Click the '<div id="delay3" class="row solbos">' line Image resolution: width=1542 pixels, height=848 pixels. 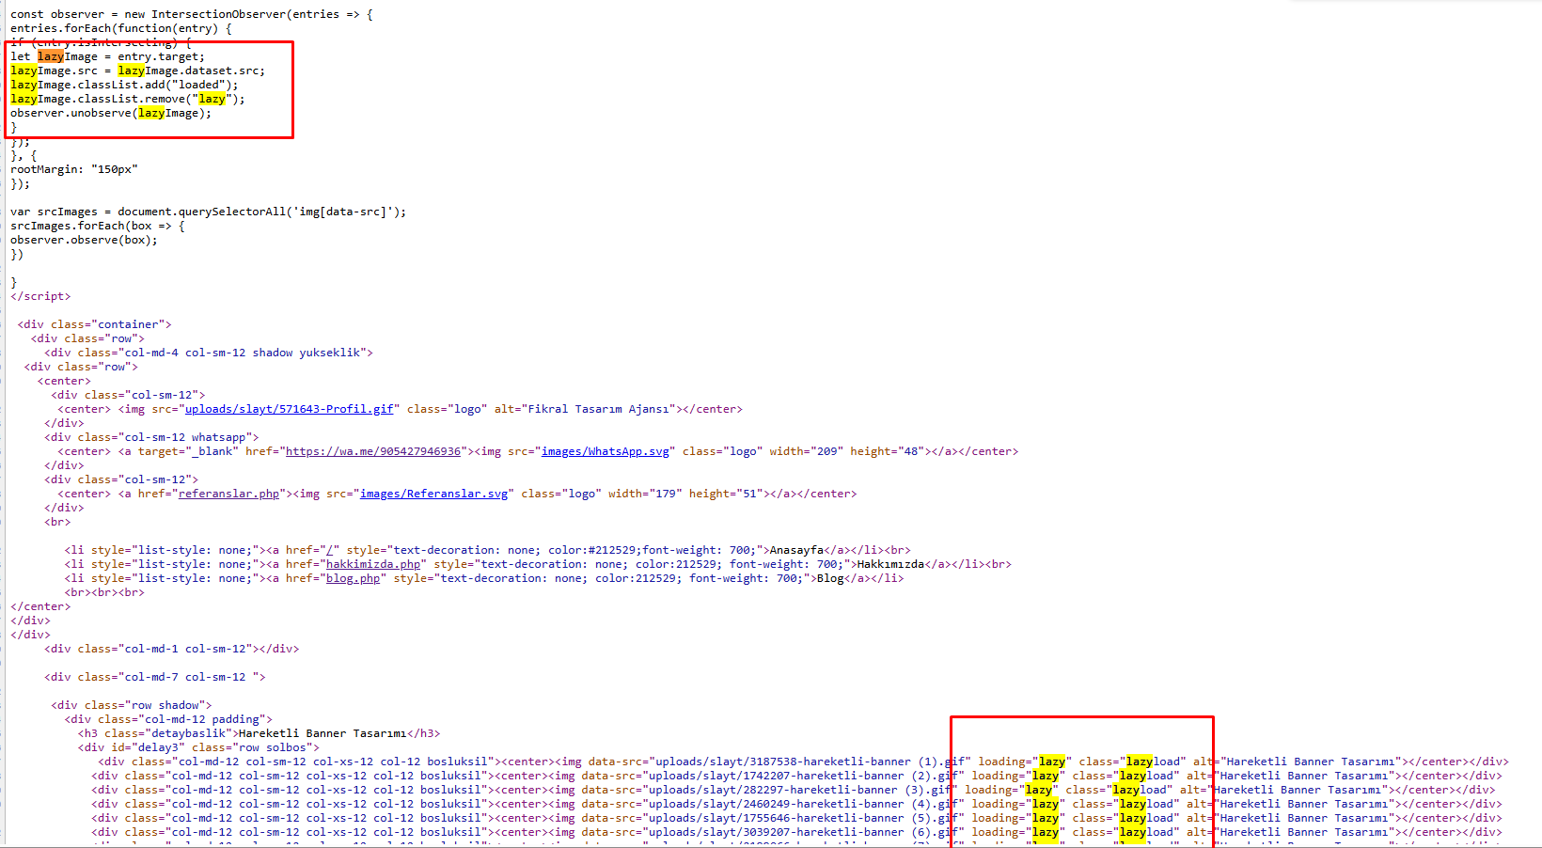pyautogui.click(x=198, y=747)
